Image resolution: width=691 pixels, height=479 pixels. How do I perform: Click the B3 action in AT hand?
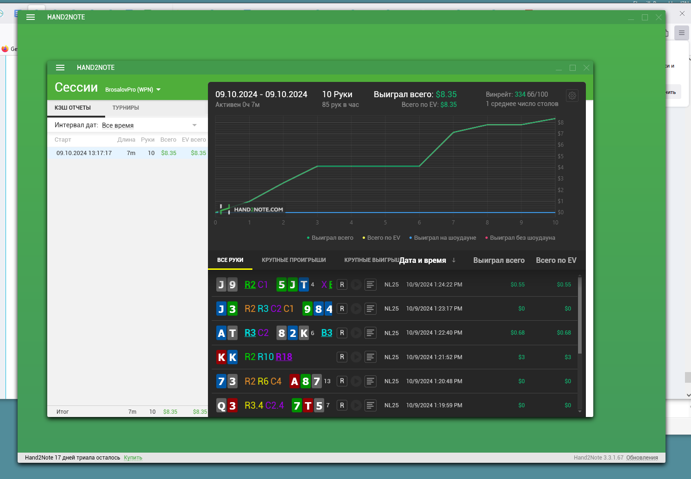(x=327, y=333)
